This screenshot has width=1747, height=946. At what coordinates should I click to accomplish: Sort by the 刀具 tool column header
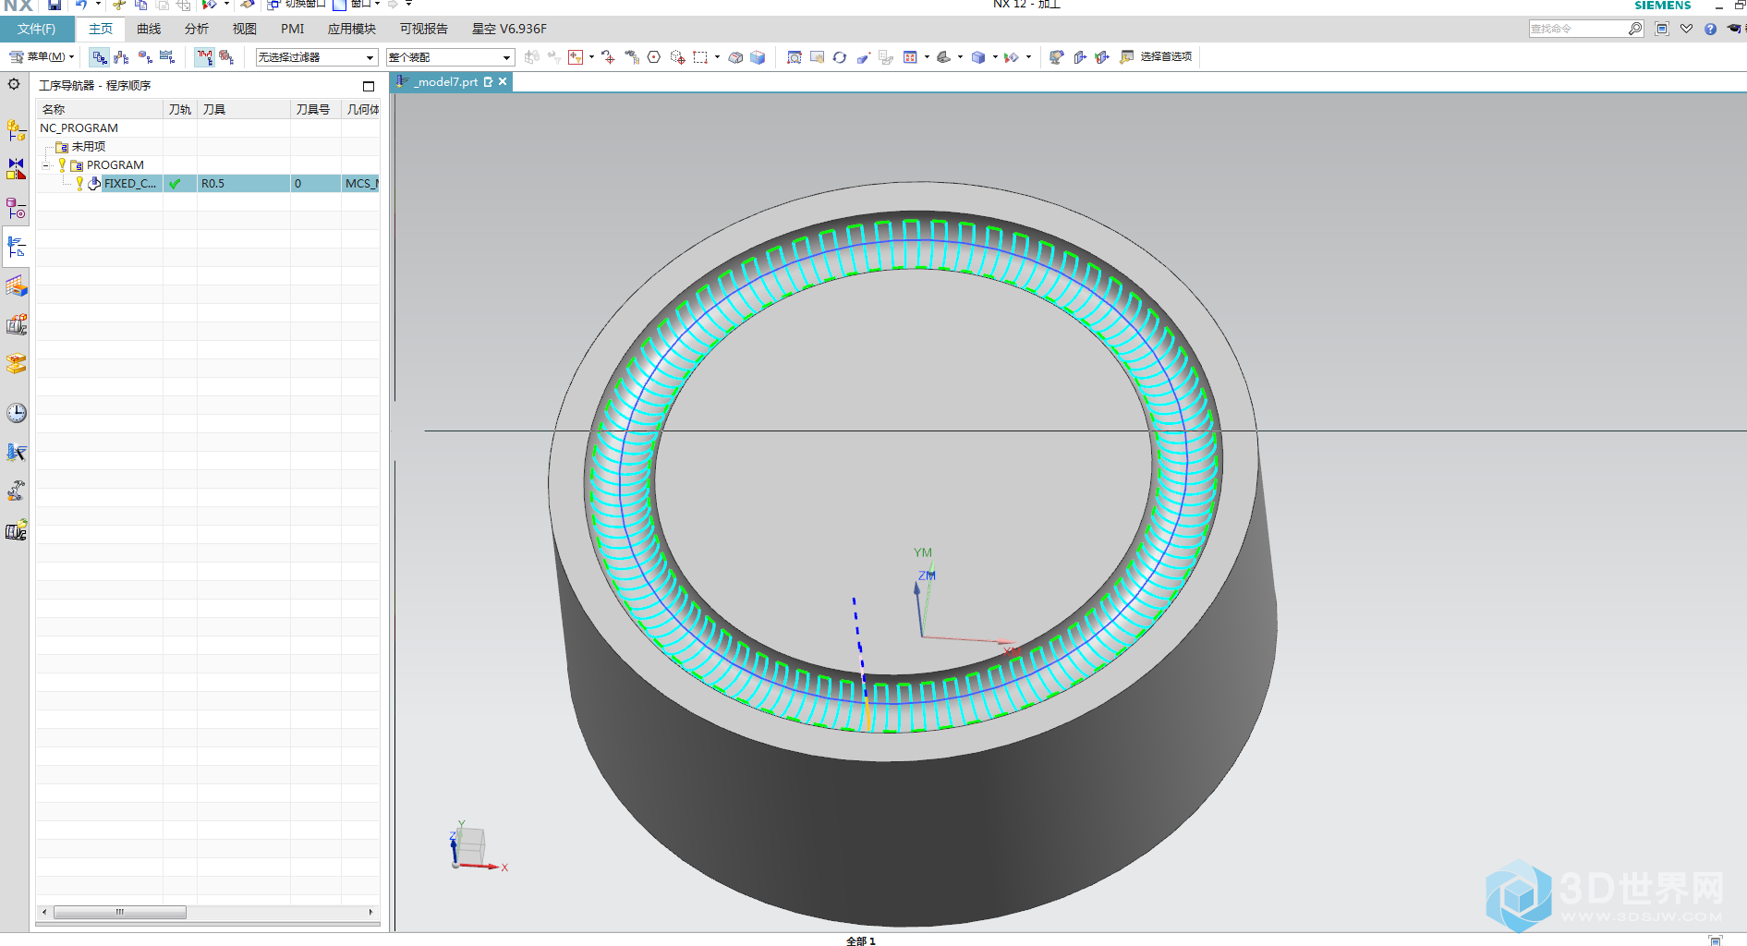244,109
